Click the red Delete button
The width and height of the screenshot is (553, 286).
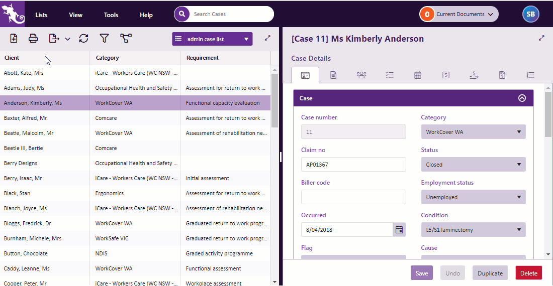point(528,273)
